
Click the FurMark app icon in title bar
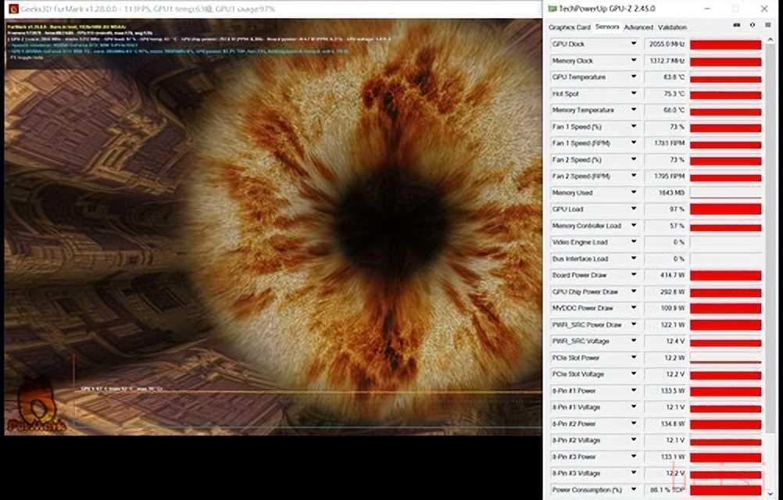pos(13,9)
